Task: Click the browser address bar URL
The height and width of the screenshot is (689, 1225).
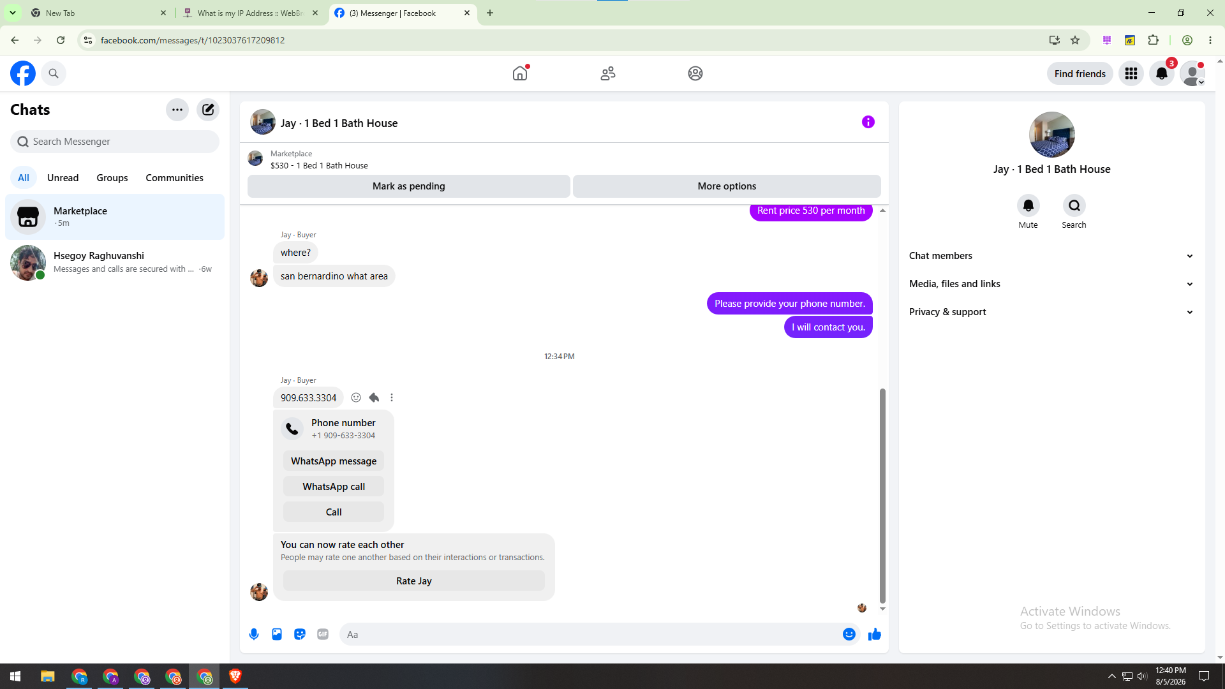Action: pyautogui.click(x=193, y=40)
